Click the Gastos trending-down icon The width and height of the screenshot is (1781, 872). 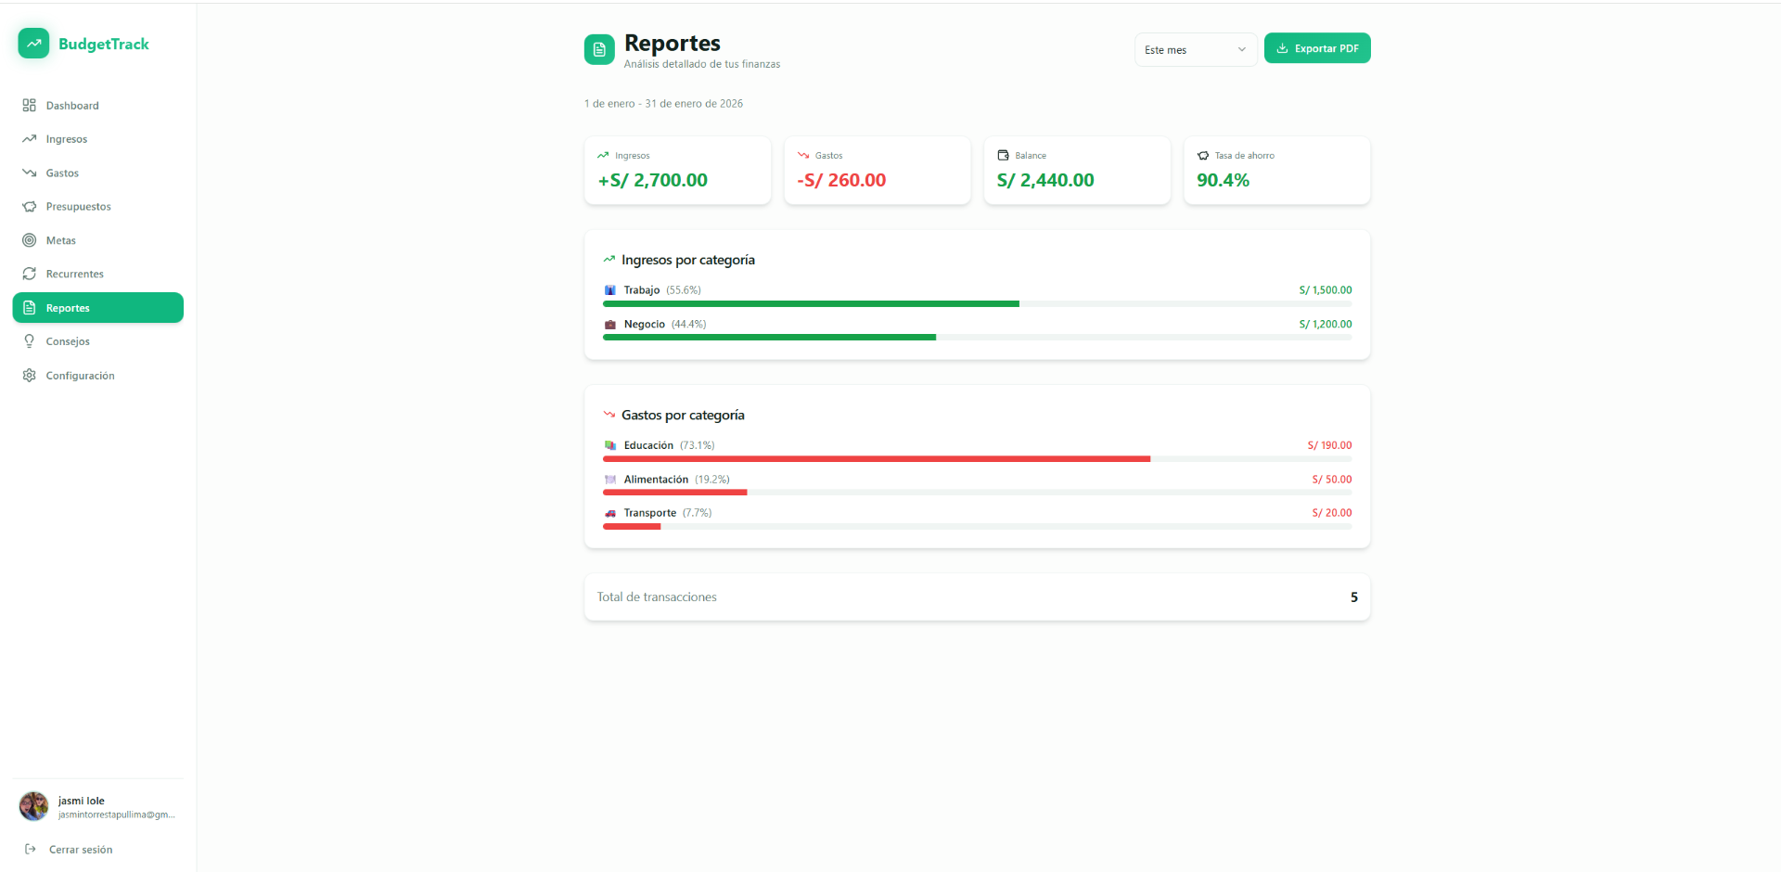(29, 173)
